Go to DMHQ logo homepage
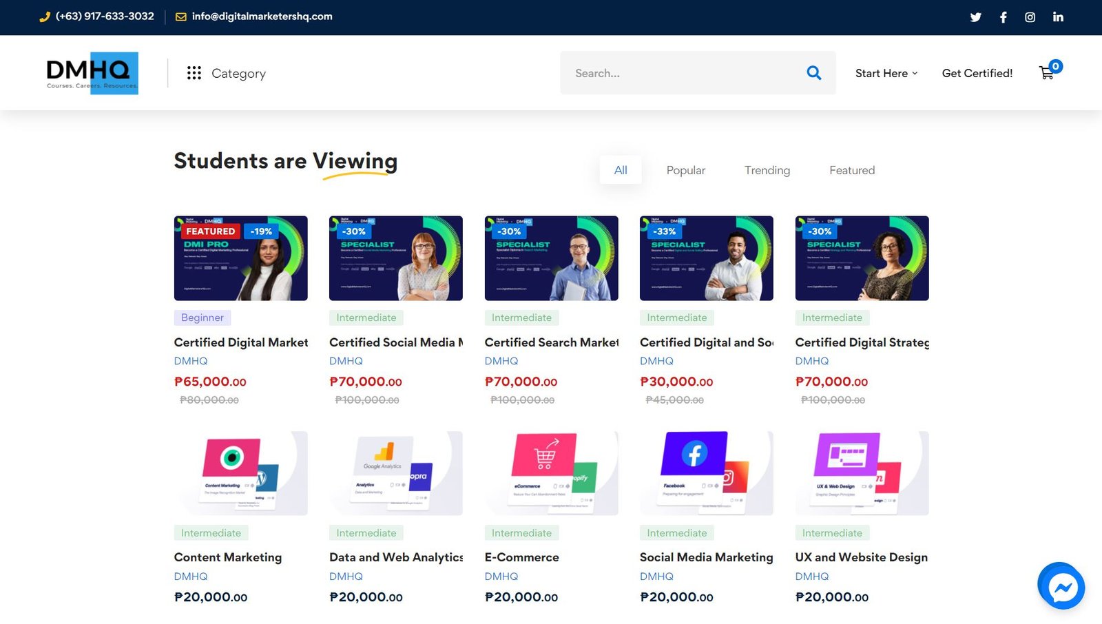This screenshot has width=1102, height=624. 92,73
